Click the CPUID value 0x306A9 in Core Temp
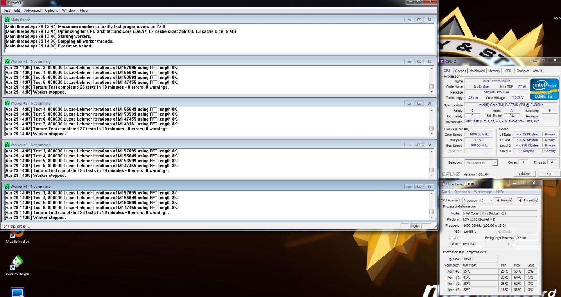561x297 pixels. click(x=472, y=244)
